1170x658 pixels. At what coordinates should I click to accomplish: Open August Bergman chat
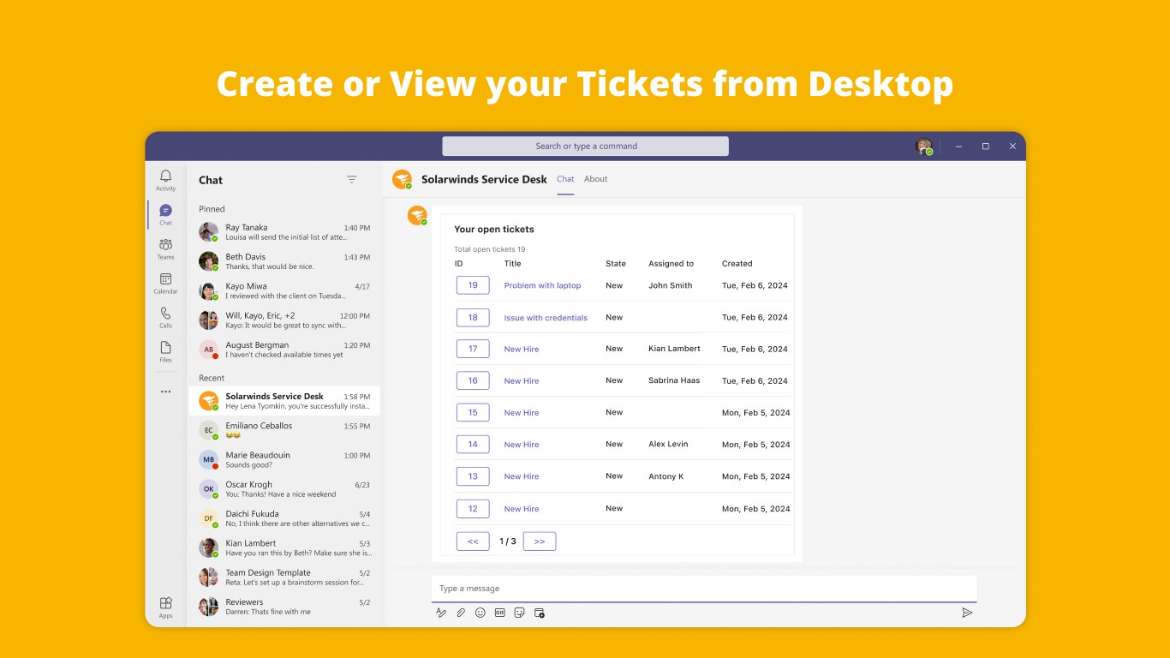(284, 350)
